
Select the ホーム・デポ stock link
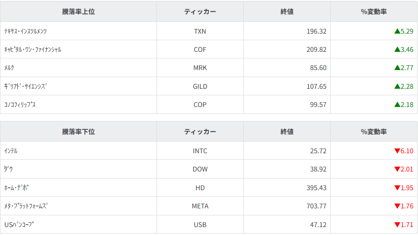16,188
